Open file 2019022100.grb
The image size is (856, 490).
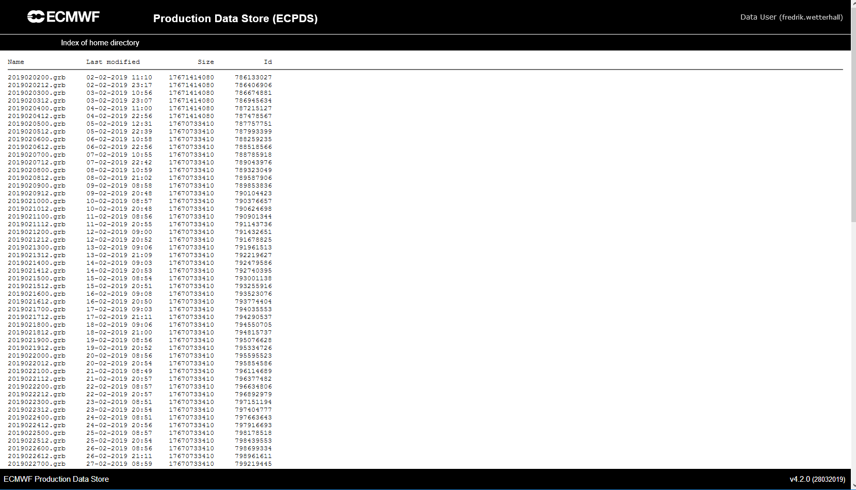pos(37,371)
